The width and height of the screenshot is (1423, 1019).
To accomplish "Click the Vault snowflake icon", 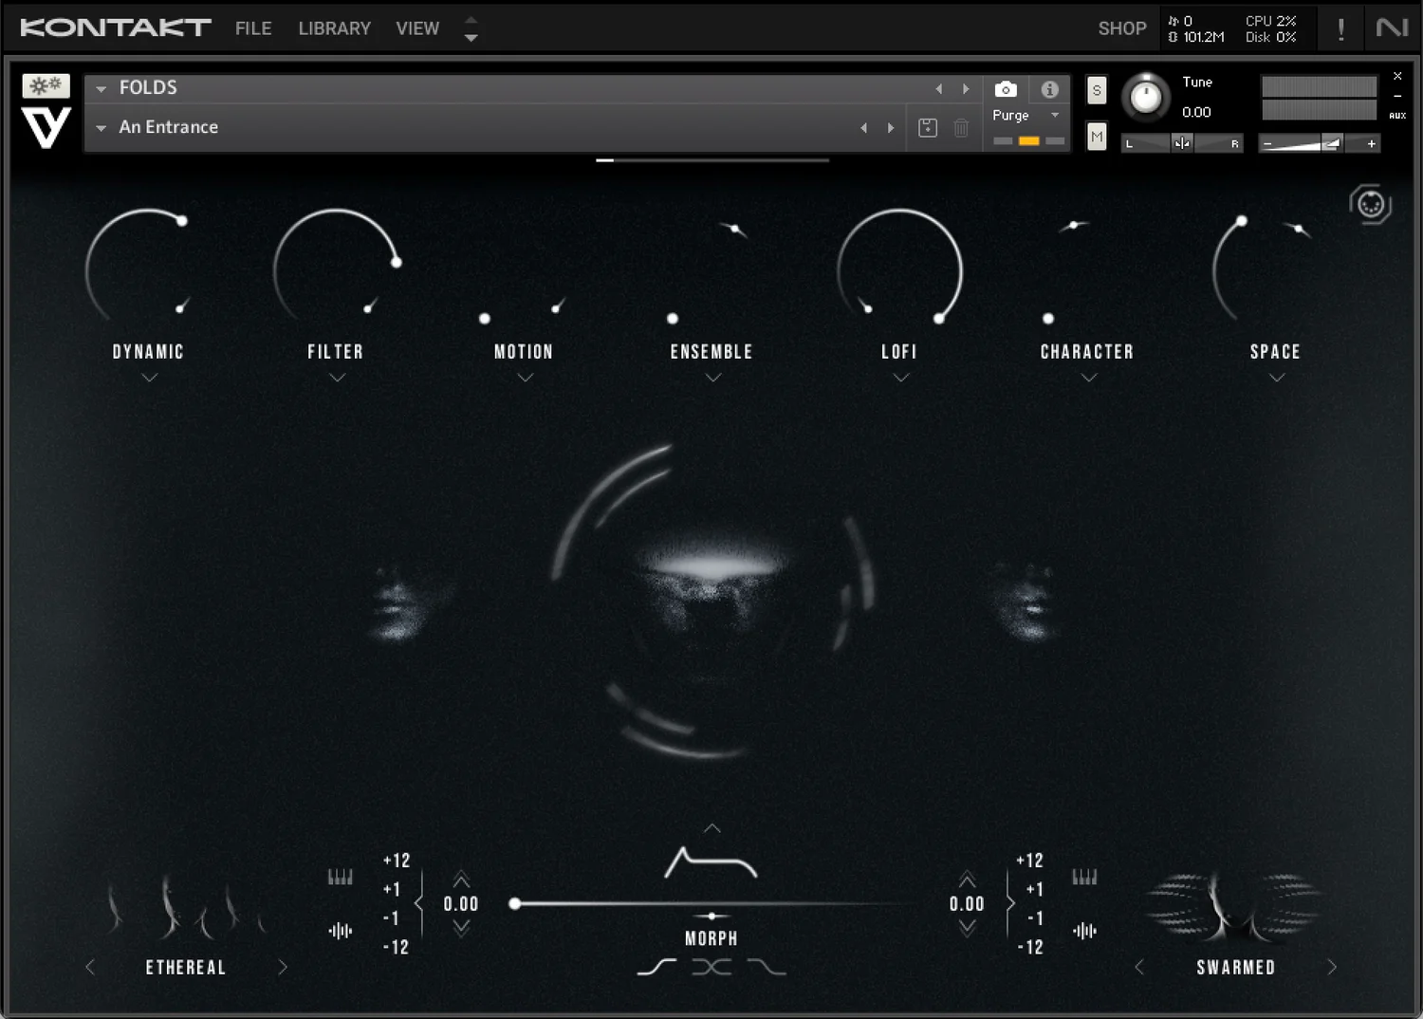I will [45, 85].
